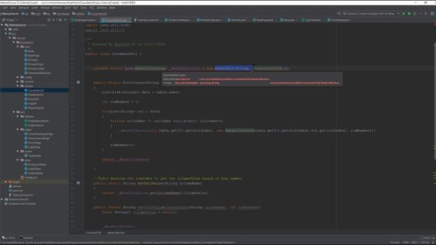Viewport: 436px width, 245px height.
Task: Expand the .idea folder in project tree
Action: 6,29
